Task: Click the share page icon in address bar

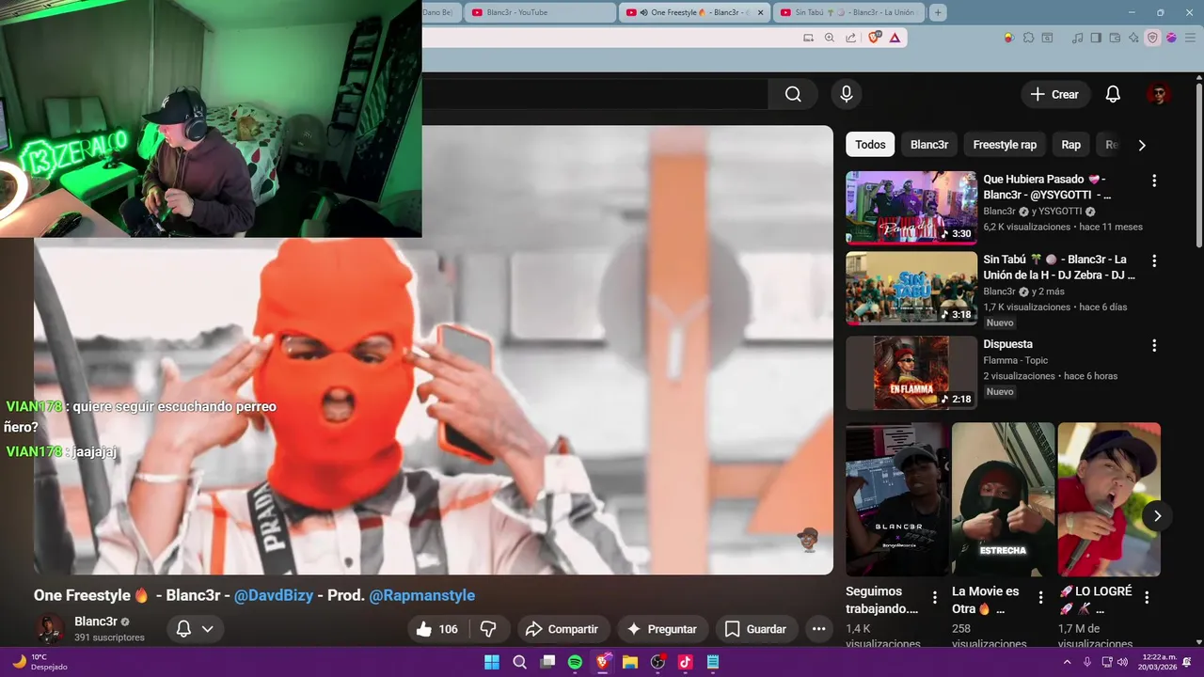Action: pos(851,38)
